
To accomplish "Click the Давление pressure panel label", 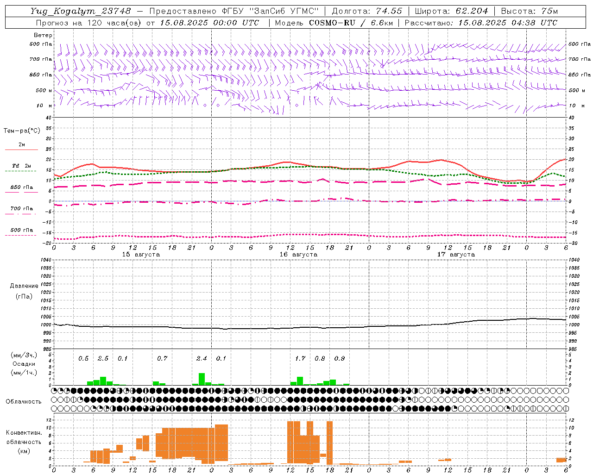I will pyautogui.click(x=24, y=286).
